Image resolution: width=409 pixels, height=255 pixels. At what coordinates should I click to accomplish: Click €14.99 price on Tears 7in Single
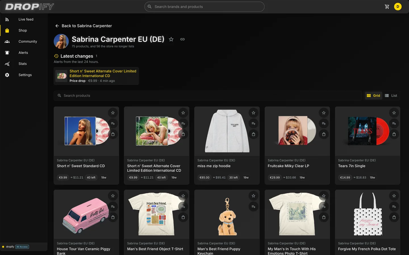coord(345,178)
